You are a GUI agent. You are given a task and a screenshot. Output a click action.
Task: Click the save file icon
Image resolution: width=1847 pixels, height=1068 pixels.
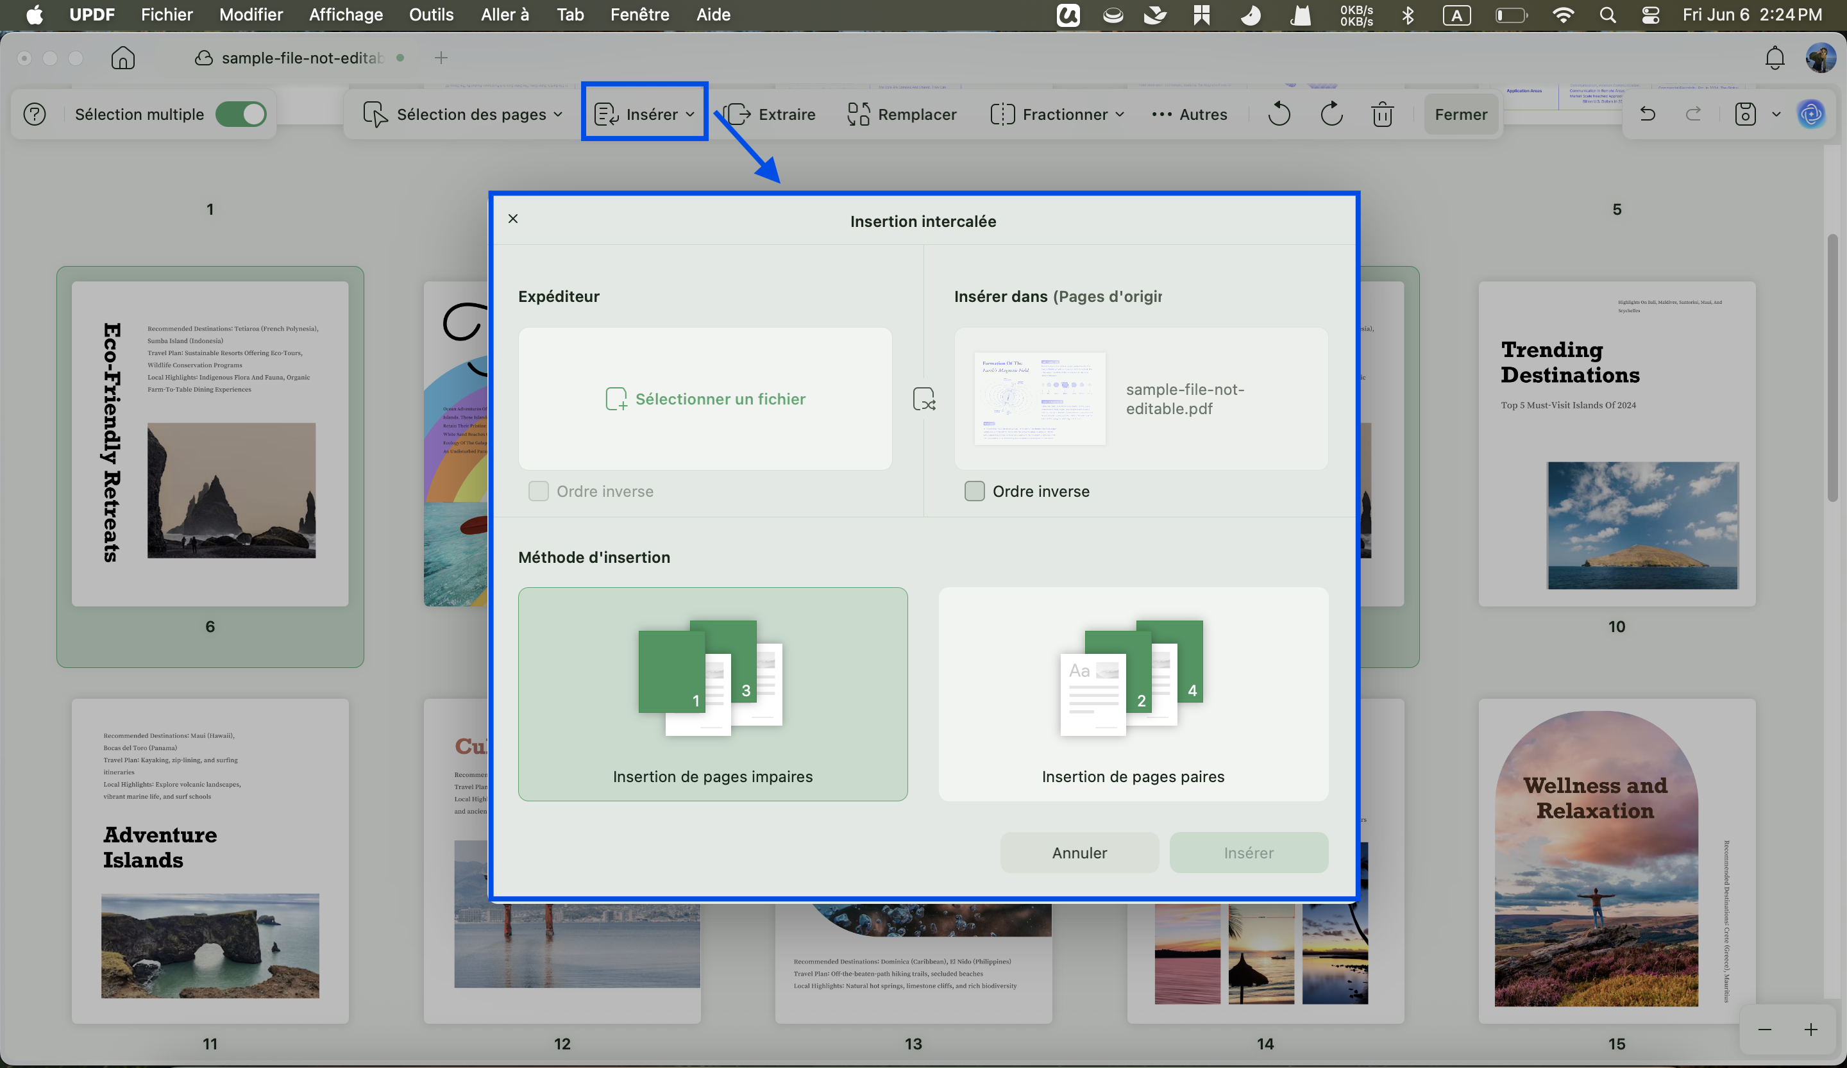click(1745, 113)
